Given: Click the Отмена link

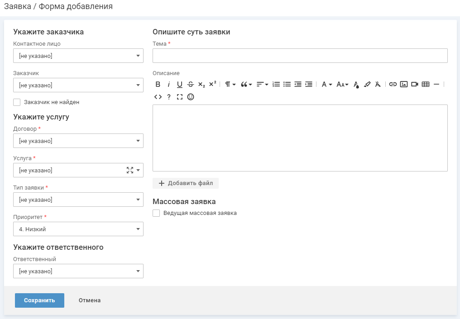Looking at the screenshot, I should pyautogui.click(x=90, y=300).
